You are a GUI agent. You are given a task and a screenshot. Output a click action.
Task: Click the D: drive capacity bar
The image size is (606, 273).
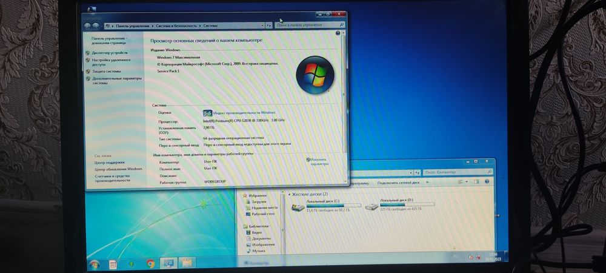point(407,204)
